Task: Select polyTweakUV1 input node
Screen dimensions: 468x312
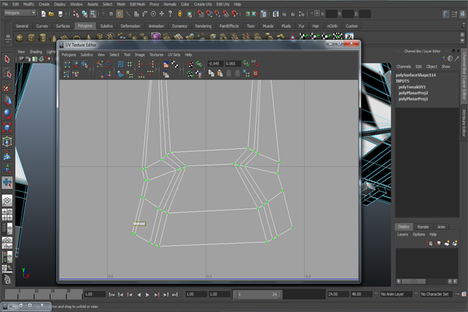Action: 412,87
